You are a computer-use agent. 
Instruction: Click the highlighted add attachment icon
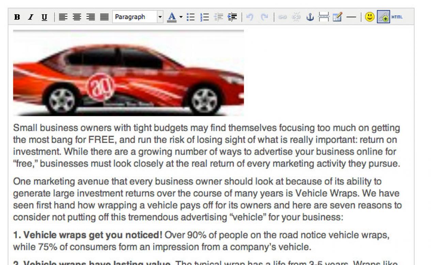pyautogui.click(x=383, y=17)
